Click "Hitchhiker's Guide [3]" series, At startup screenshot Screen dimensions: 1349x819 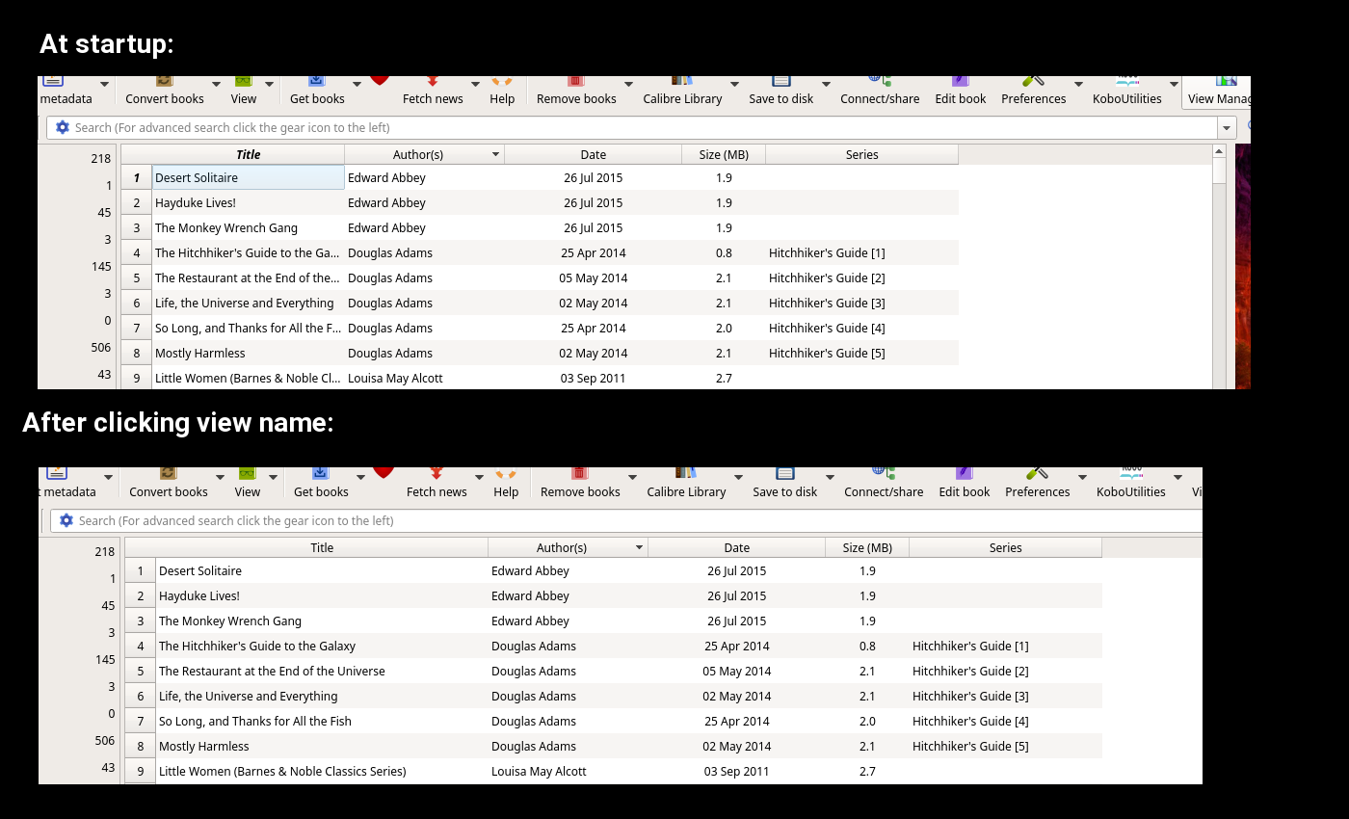click(x=827, y=303)
